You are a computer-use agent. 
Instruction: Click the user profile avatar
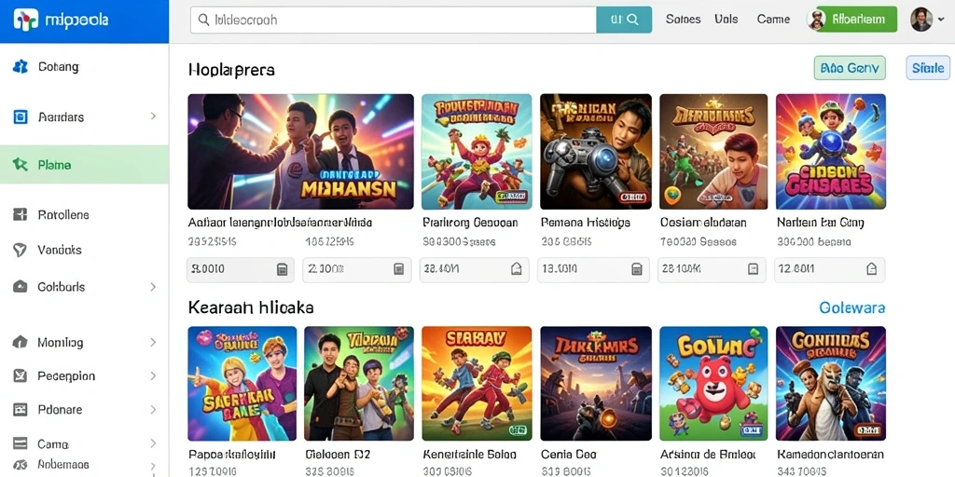point(921,20)
